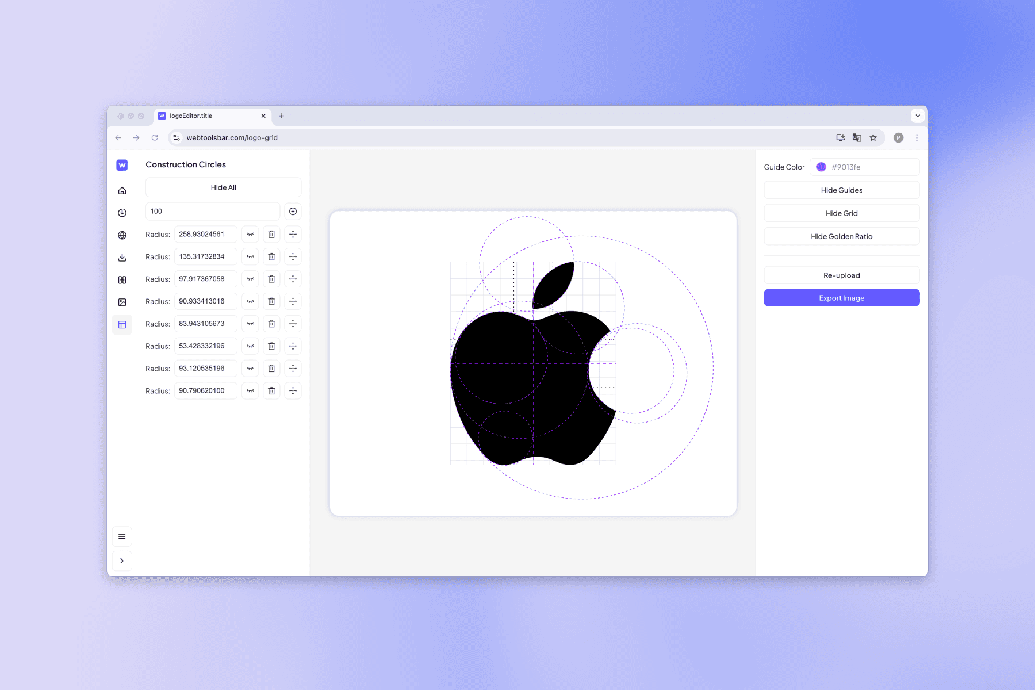This screenshot has height=690, width=1035.
Task: Click the move handle for the 90.79 circle
Action: pos(293,391)
